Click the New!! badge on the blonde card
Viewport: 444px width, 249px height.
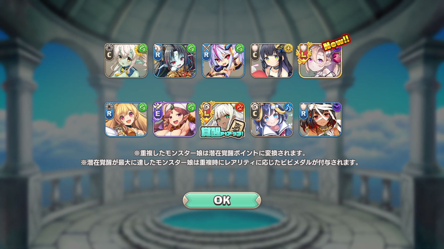click(x=336, y=43)
